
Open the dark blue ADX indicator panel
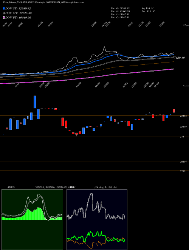point(97,220)
